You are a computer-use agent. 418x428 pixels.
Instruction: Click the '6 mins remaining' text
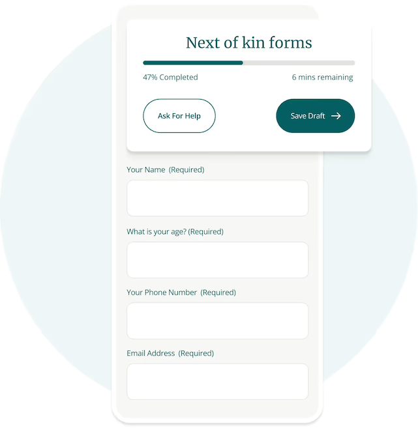[x=322, y=78]
